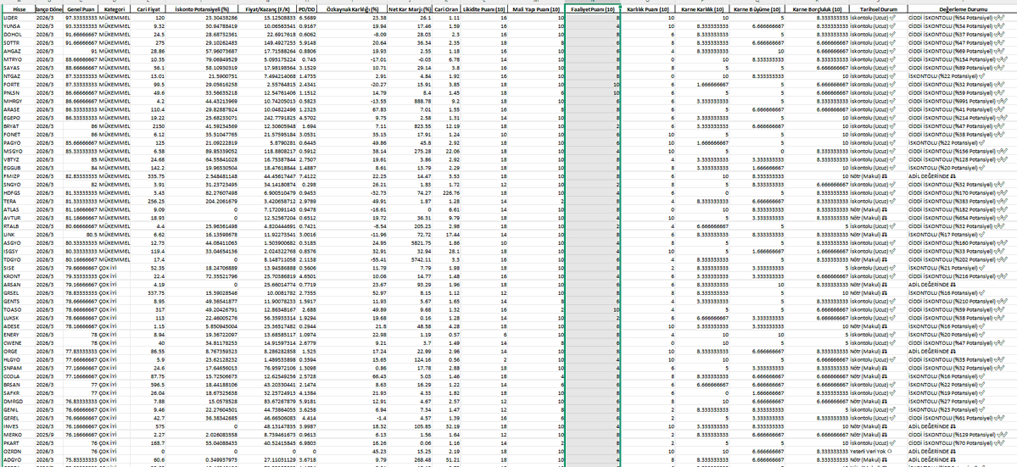Click the Karne Borçluluk (10) header

[x=818, y=10]
